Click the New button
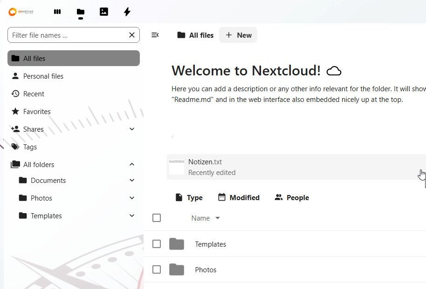This screenshot has width=426, height=289. point(238,35)
